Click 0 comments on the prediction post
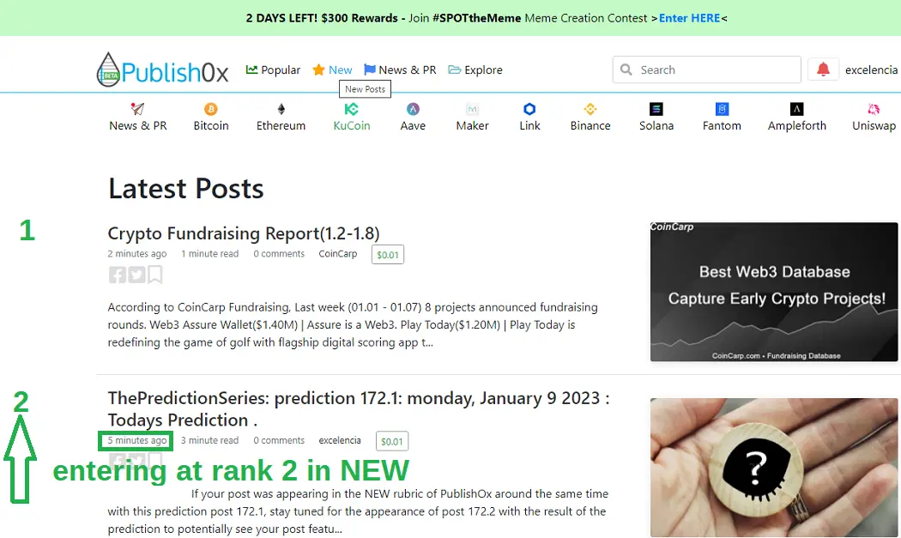The image size is (901, 538). point(279,440)
